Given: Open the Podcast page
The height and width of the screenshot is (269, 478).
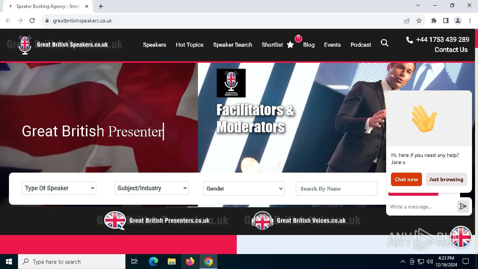Looking at the screenshot, I should point(361,45).
